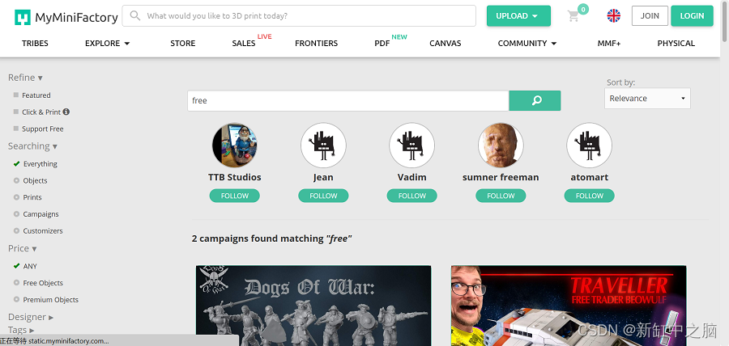Expand the UPLOAD dropdown button
This screenshot has height=346, width=729.
pyautogui.click(x=518, y=16)
